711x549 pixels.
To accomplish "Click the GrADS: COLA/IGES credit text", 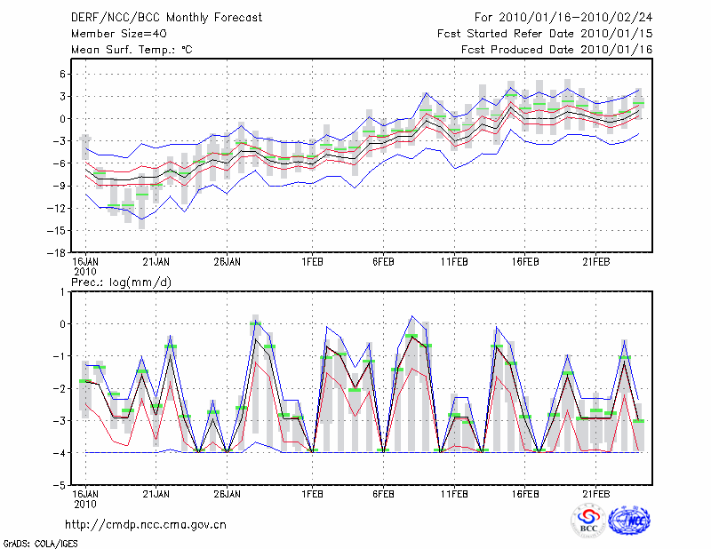I will (x=38, y=542).
